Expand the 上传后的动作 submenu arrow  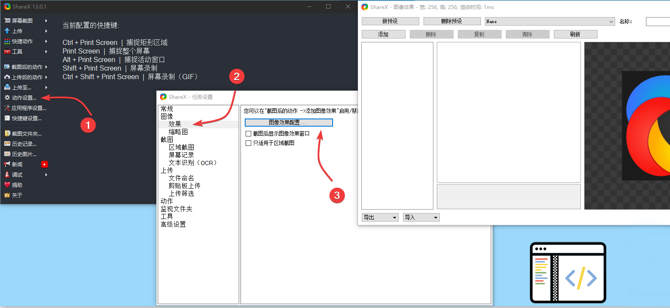[x=46, y=77]
